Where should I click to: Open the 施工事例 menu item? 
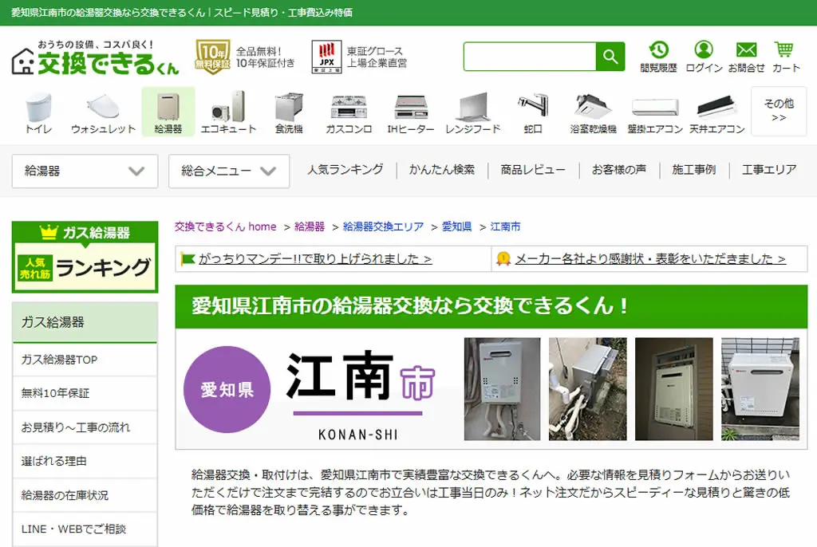pyautogui.click(x=693, y=170)
